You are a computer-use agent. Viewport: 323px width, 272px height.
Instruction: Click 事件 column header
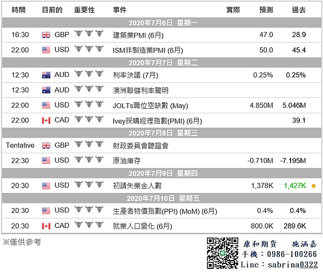[120, 10]
